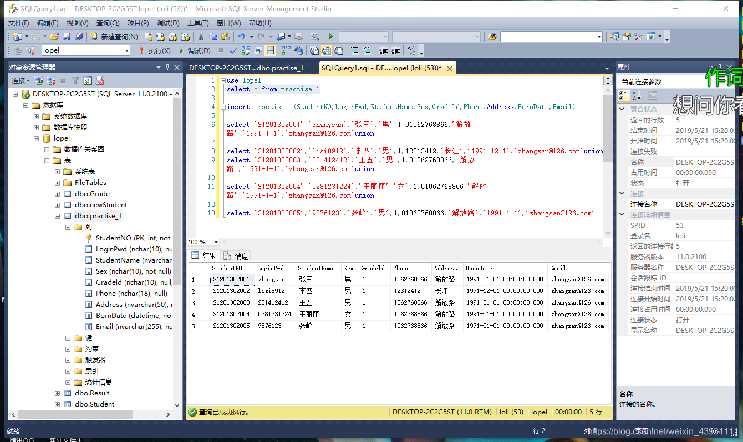Toggle Include Client Statistics
Image resolution: width=743 pixels, height=442 pixels.
[298, 50]
